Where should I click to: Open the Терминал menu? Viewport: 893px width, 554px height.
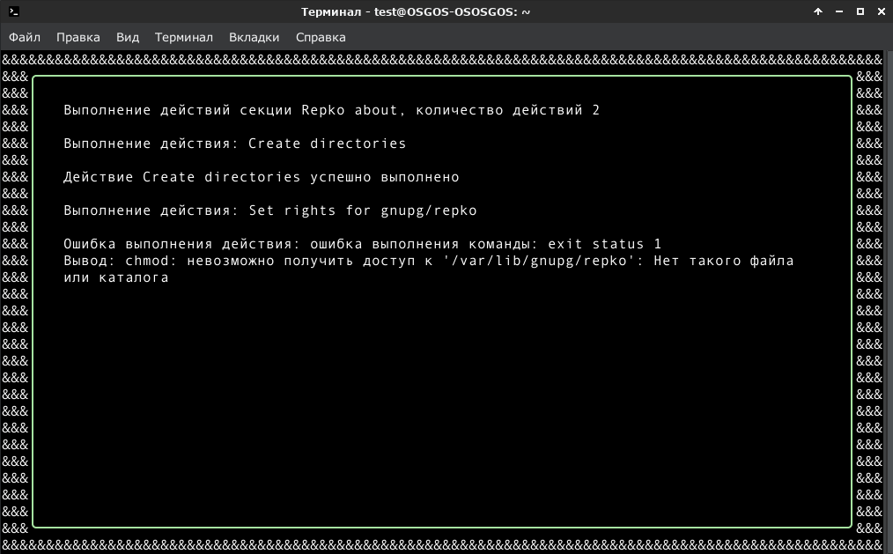[x=184, y=37]
